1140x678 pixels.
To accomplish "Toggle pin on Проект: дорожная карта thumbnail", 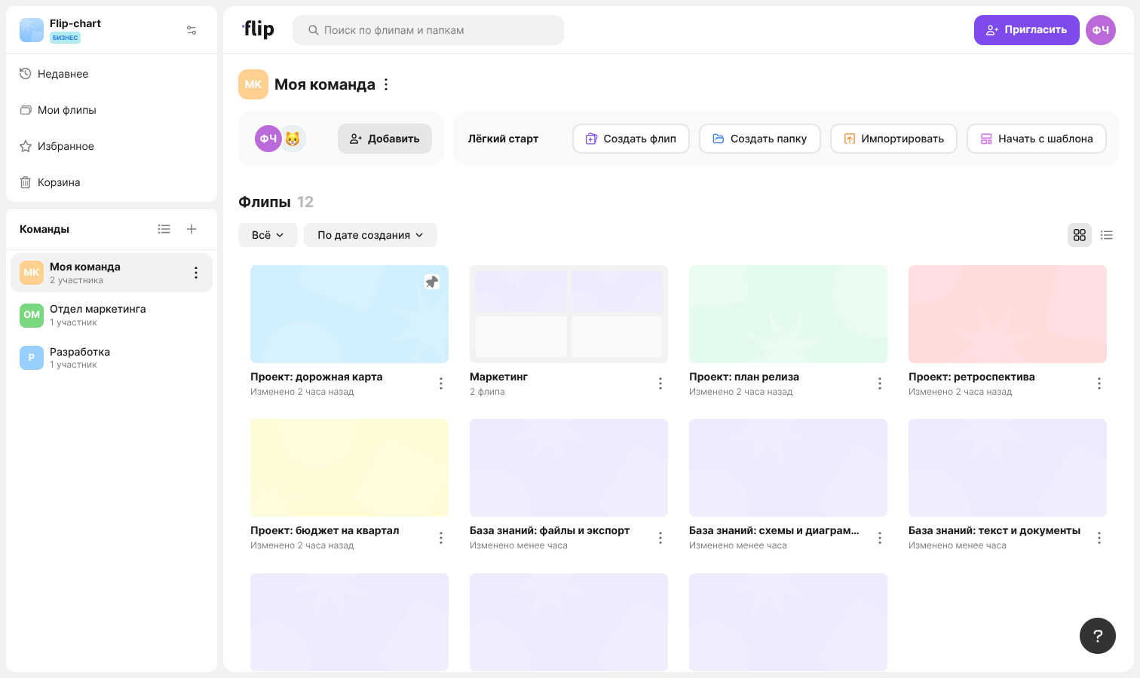I will click(x=432, y=282).
